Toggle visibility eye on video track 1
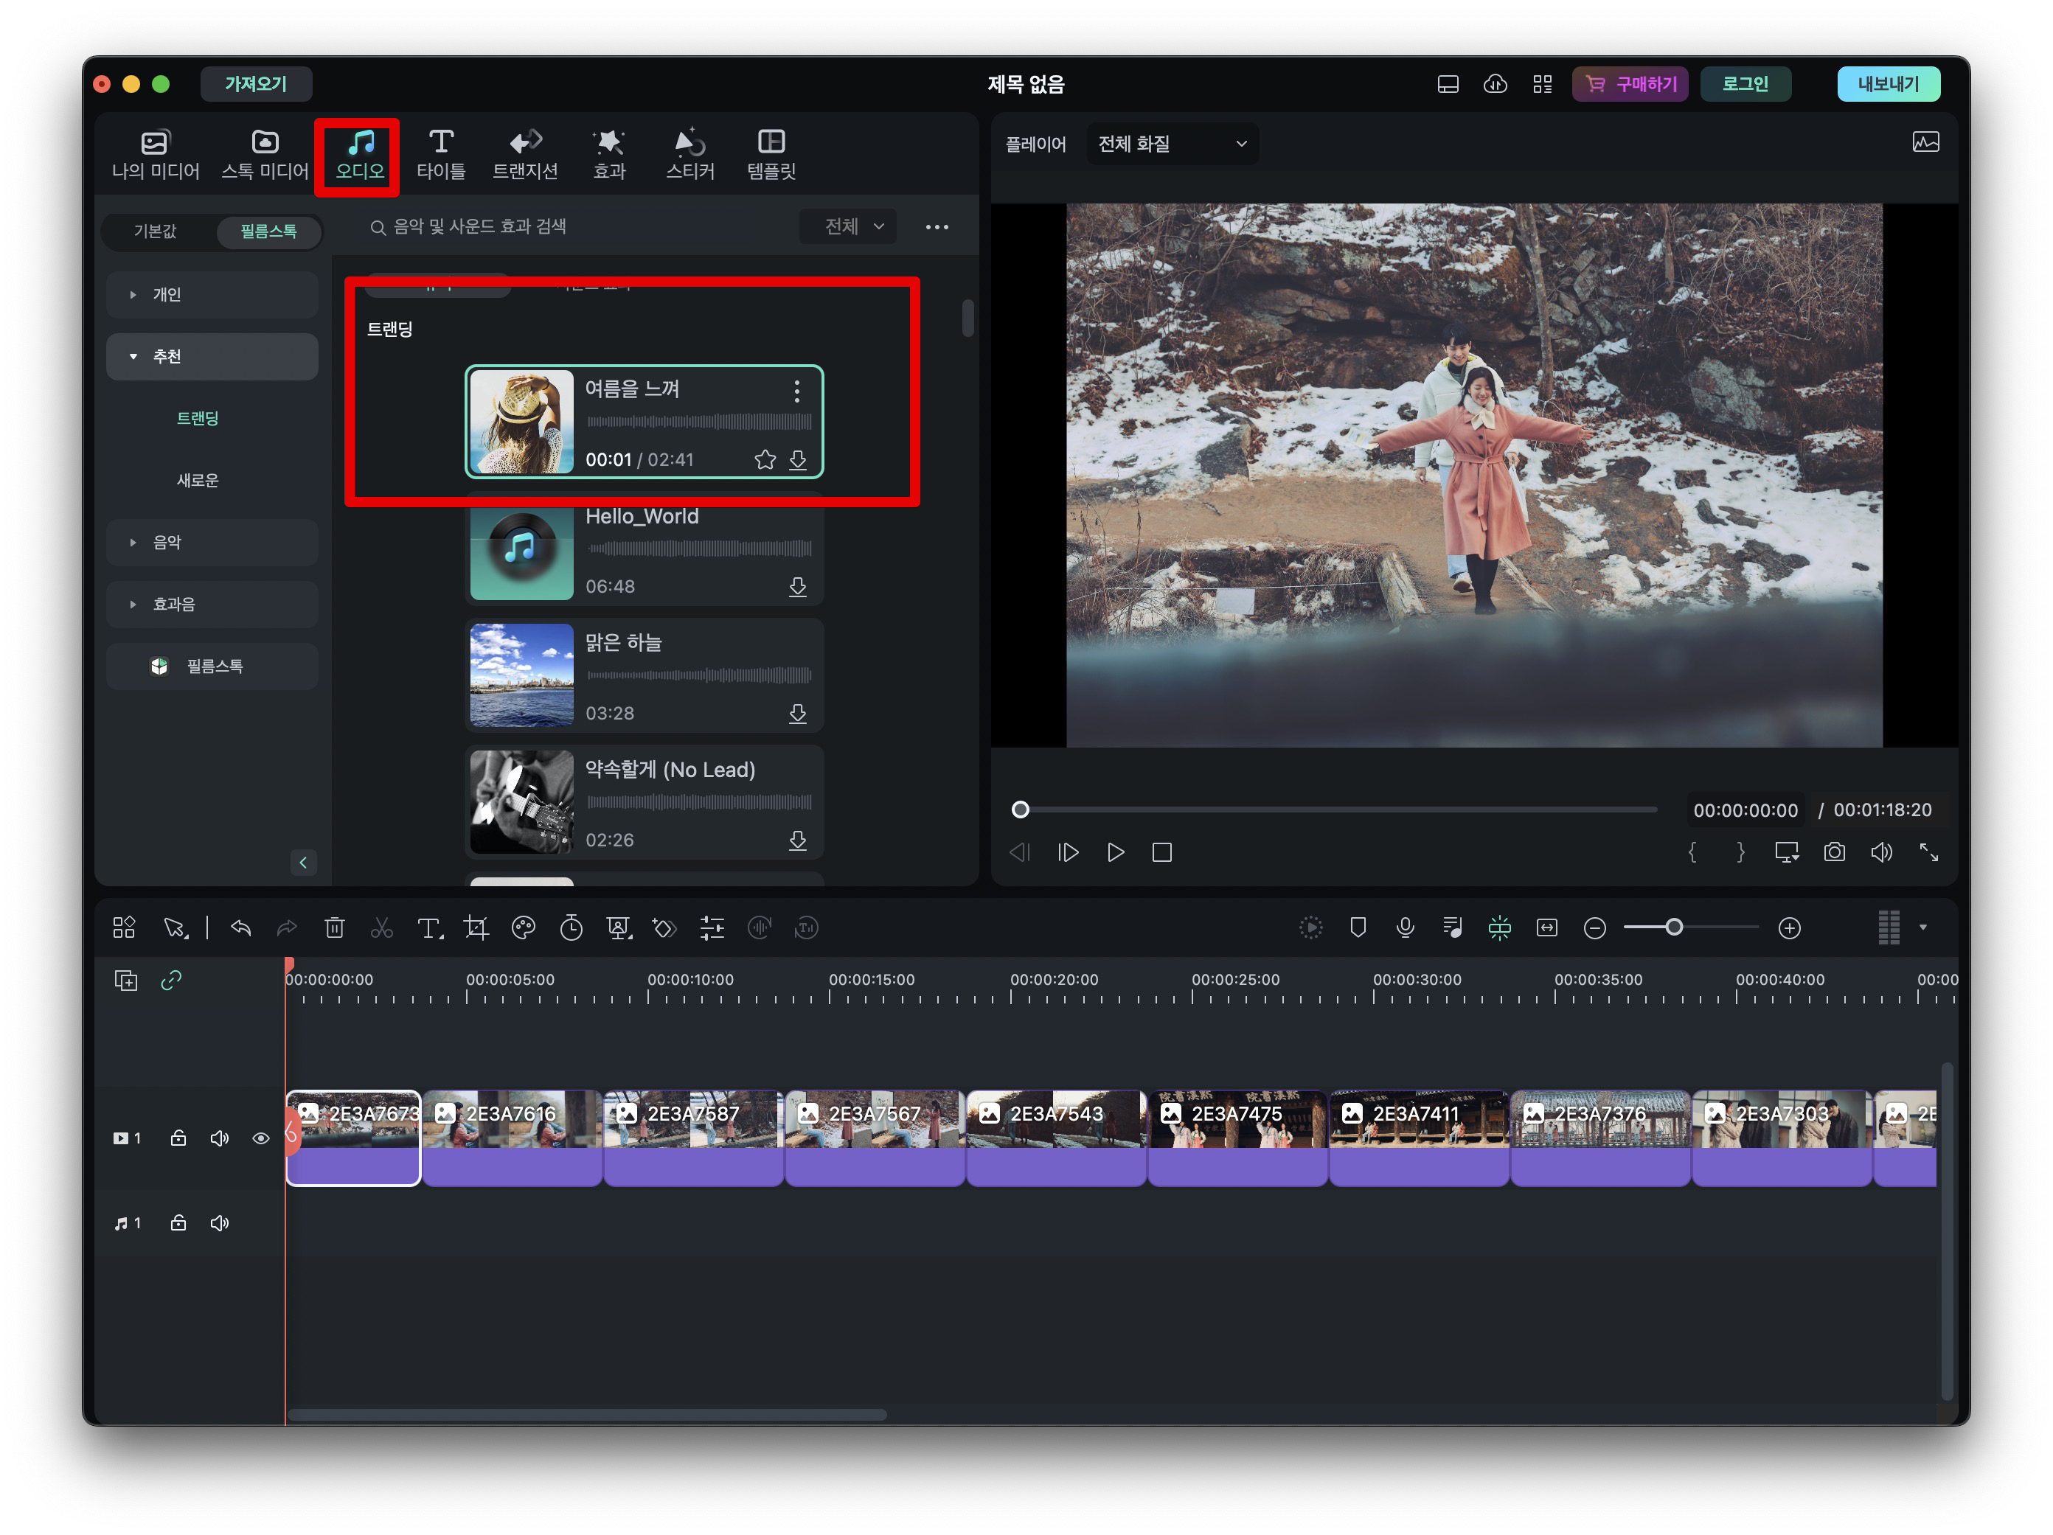2053x1535 pixels. click(x=261, y=1138)
